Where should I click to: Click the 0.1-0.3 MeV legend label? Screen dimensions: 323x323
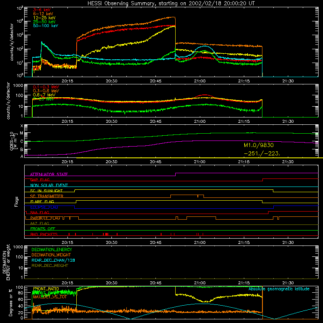(x=46, y=87)
